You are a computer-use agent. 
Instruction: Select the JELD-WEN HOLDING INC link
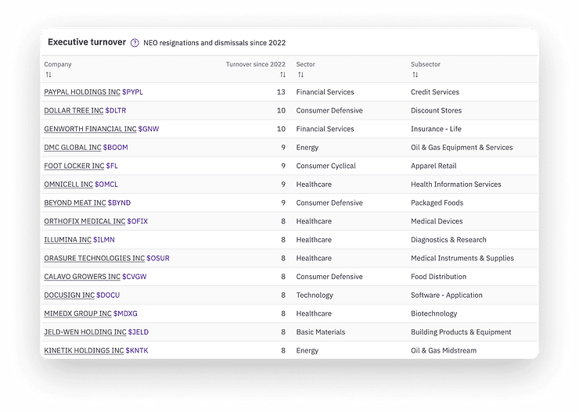point(85,332)
